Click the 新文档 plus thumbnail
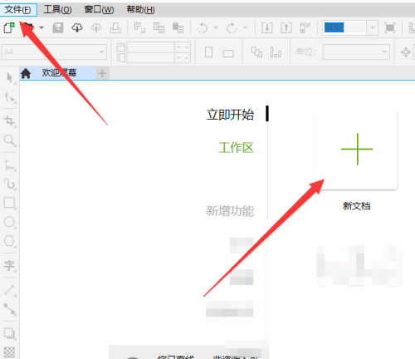Viewport: 415px width, 359px height. point(357,150)
